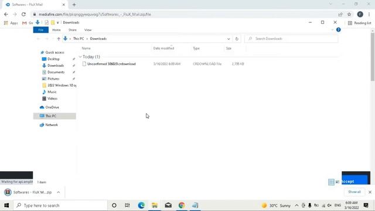Close the Chrome downloads bar
Image resolution: width=375 pixels, height=211 pixels.
pos(370,192)
